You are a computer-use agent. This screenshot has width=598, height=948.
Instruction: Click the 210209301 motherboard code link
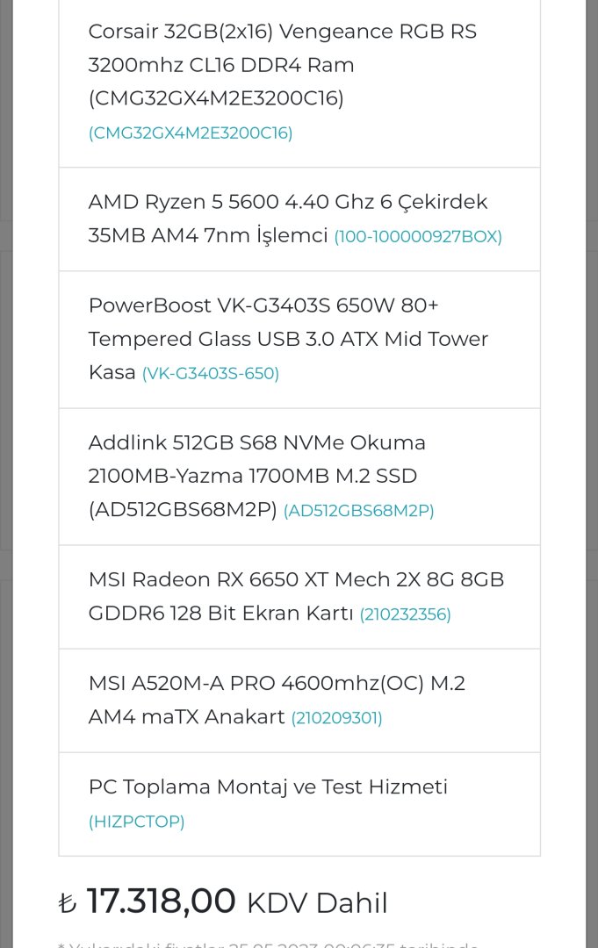coord(336,718)
